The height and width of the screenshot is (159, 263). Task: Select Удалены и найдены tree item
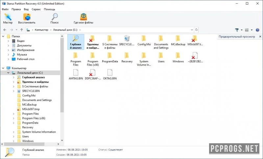click(x=36, y=82)
